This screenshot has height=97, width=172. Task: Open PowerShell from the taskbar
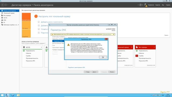point(13,95)
